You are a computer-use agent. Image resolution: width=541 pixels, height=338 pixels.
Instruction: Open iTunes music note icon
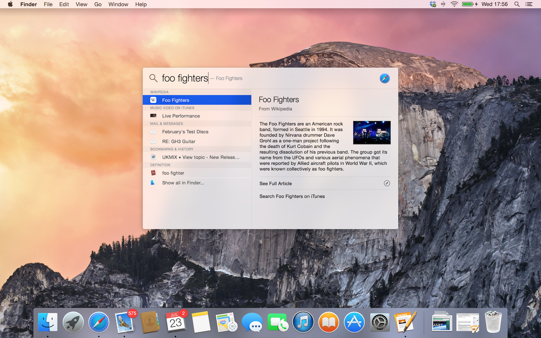pos(303,322)
